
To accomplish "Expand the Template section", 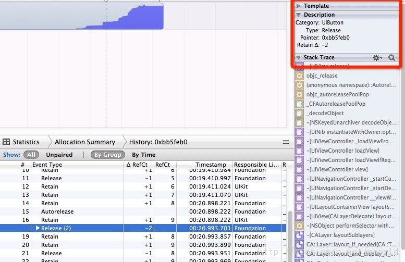I will click(298, 6).
